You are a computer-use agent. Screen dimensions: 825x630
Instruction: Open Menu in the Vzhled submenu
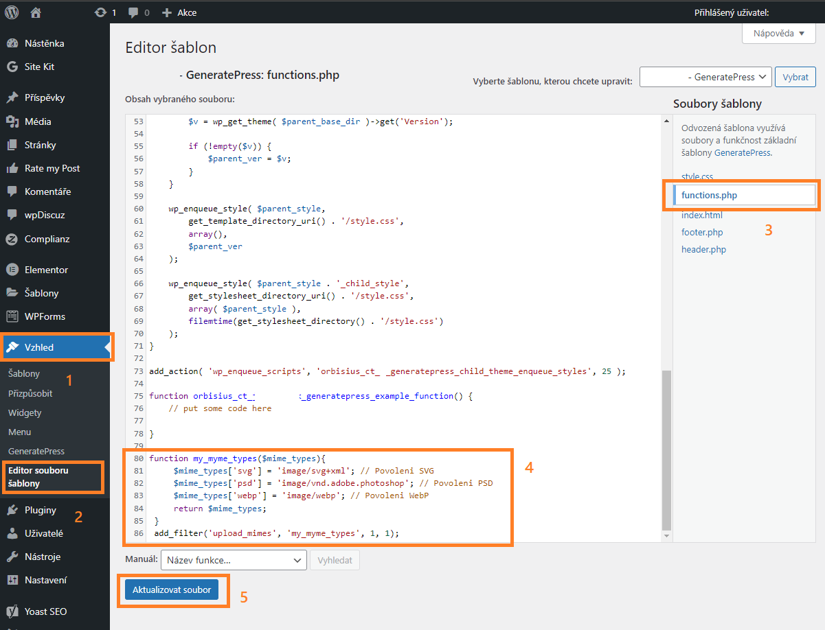pos(19,432)
